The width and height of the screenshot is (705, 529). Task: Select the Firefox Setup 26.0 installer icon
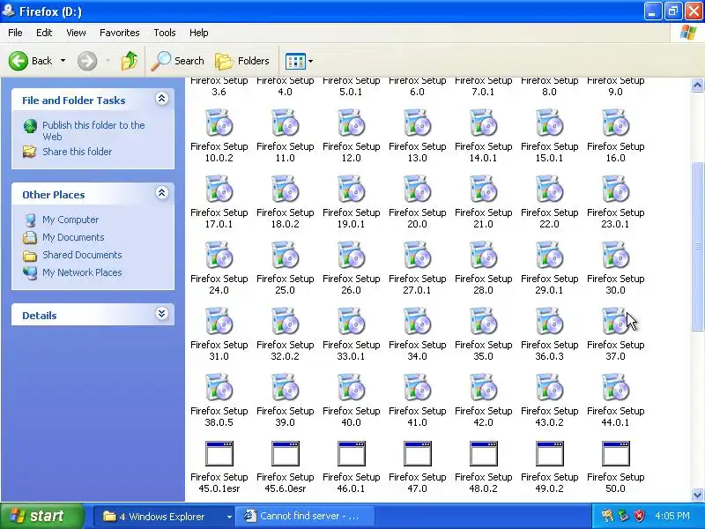coord(351,255)
